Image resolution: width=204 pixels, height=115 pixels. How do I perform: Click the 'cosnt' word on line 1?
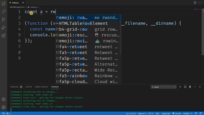coord(31,11)
